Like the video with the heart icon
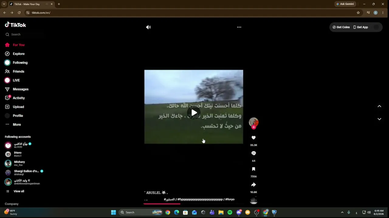The width and height of the screenshot is (389, 218). click(253, 138)
